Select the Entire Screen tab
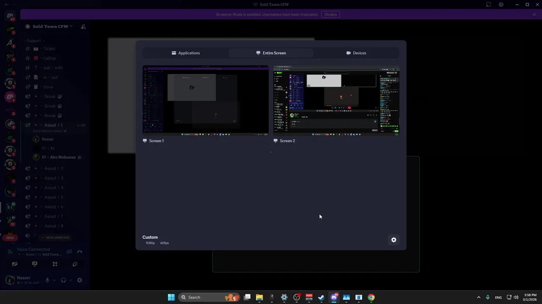This screenshot has width=542, height=304. (x=271, y=53)
